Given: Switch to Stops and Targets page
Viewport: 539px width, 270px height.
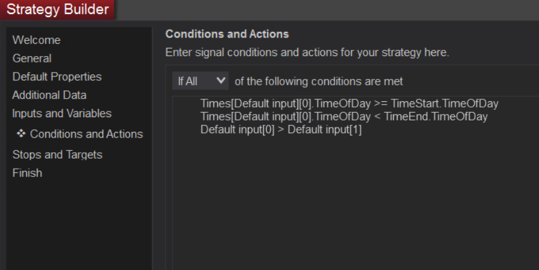Looking at the screenshot, I should point(57,155).
